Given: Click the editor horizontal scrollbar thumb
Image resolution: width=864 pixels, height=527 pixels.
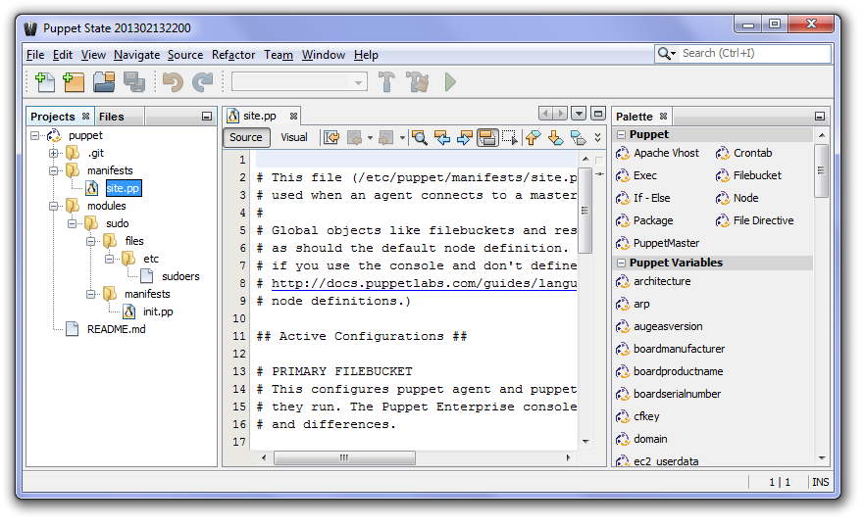Looking at the screenshot, I should tap(344, 457).
